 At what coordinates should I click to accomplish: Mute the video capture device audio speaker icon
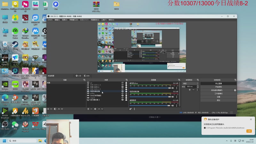[x=173, y=97]
